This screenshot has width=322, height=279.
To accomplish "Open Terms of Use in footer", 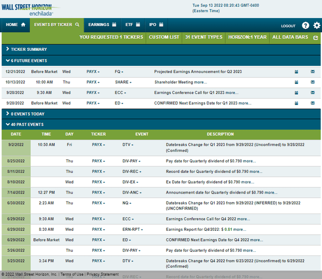I will (x=72, y=274).
